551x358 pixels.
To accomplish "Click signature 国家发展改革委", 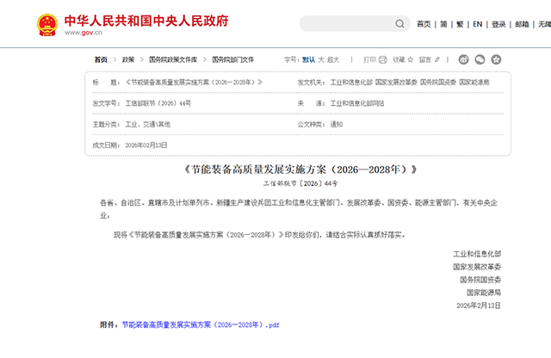I will (x=477, y=267).
